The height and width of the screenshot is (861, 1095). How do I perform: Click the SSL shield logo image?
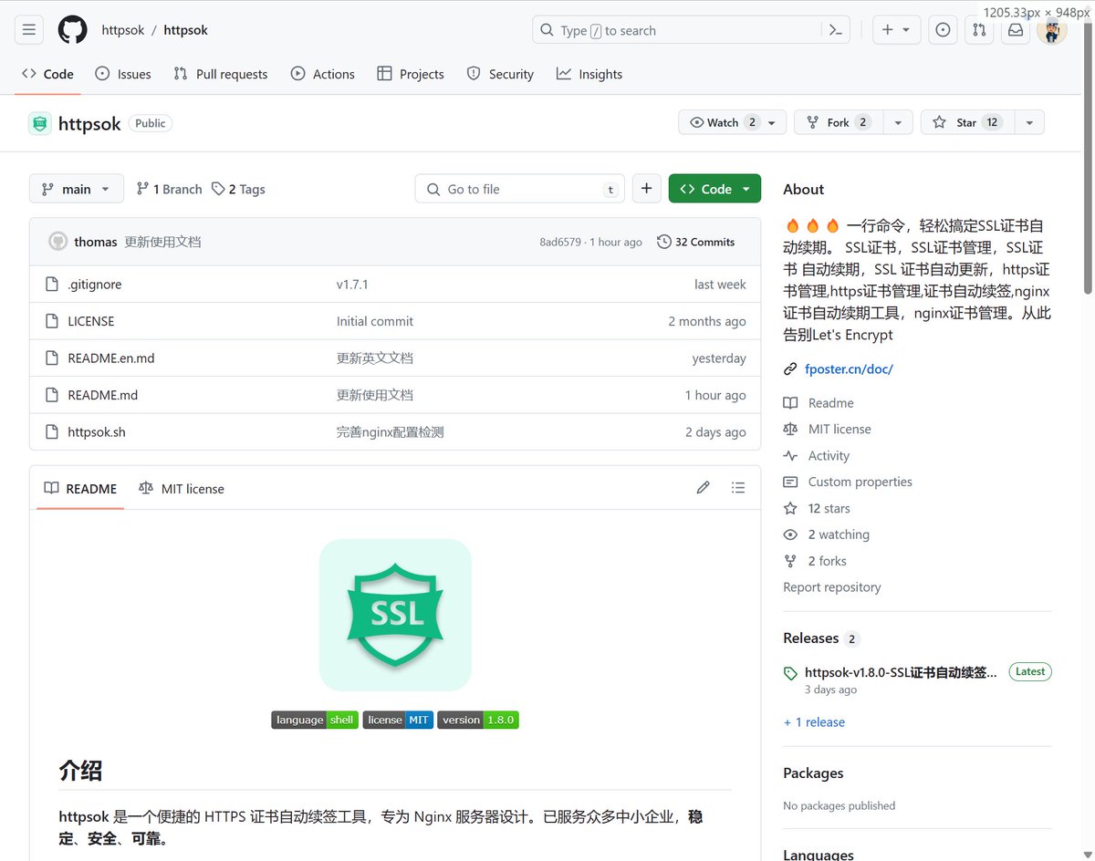pyautogui.click(x=395, y=615)
